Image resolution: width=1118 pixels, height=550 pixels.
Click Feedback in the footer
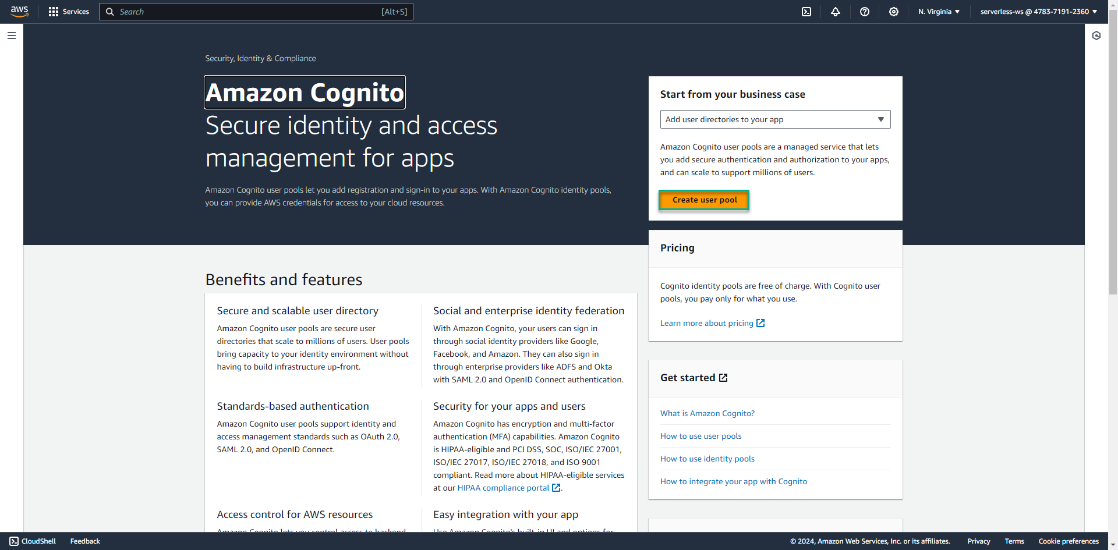point(85,541)
